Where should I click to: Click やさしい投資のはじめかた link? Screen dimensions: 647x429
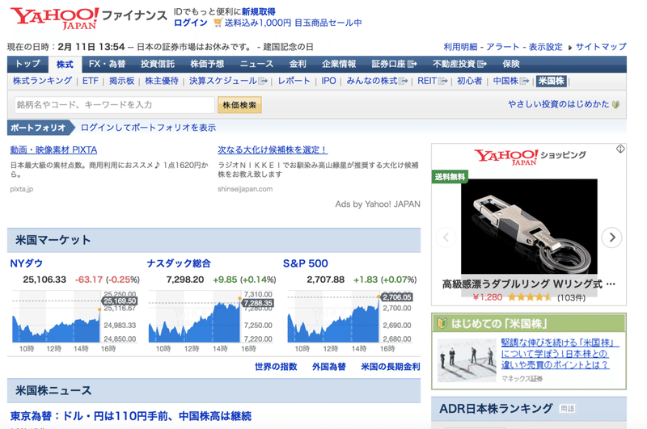pos(559,104)
